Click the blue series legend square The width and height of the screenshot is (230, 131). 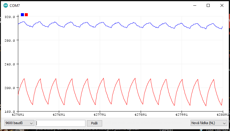coord(22,15)
